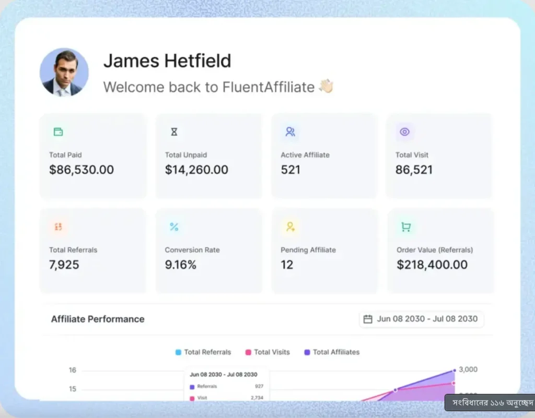Click the calendar icon in date picker
This screenshot has height=418, width=535.
(x=368, y=319)
